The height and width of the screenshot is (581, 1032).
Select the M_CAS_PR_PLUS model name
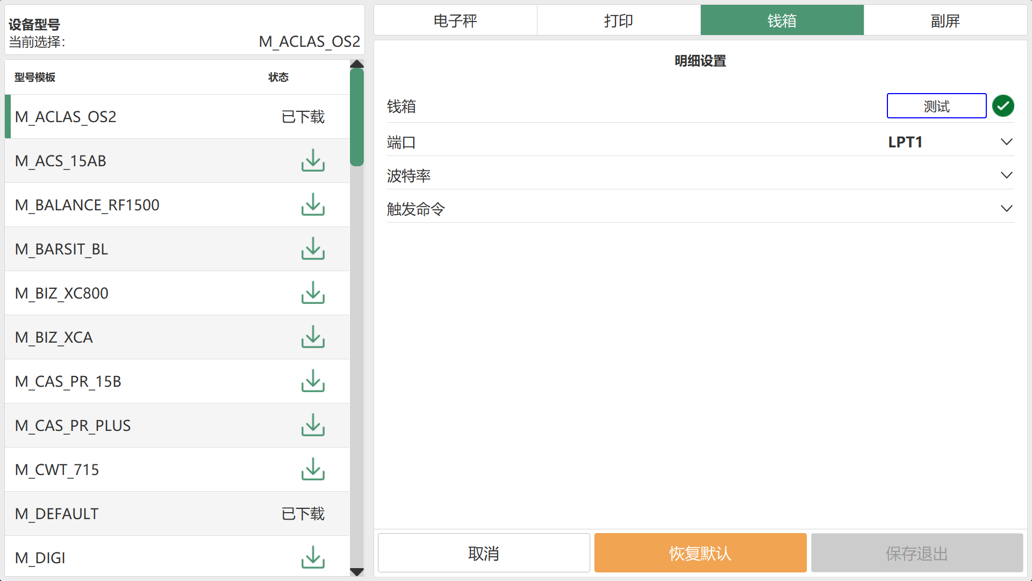[73, 426]
